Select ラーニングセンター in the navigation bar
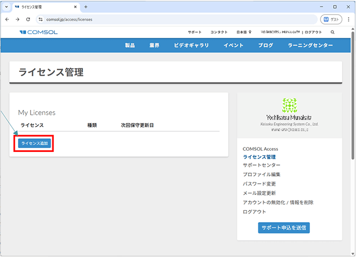 tap(310, 45)
